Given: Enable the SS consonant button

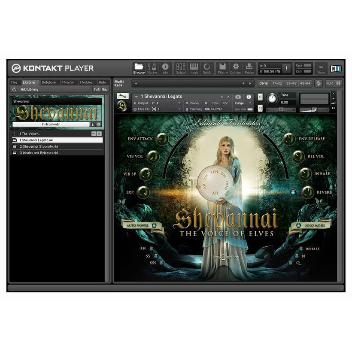Looking at the screenshot, I should (156, 256).
